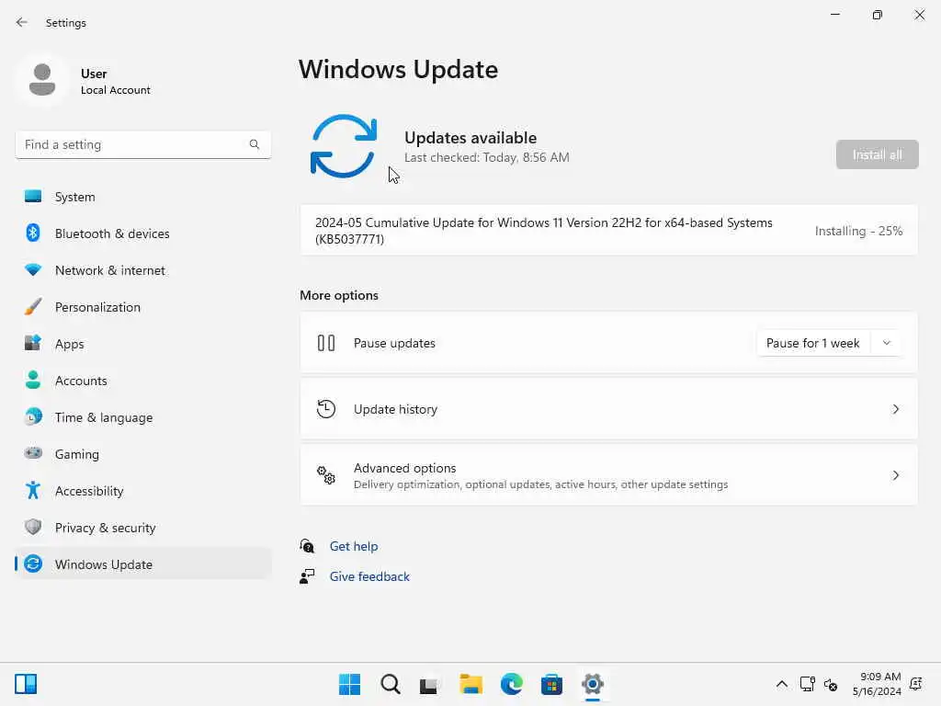Open Task View on the taskbar
941x706 pixels.
[430, 684]
